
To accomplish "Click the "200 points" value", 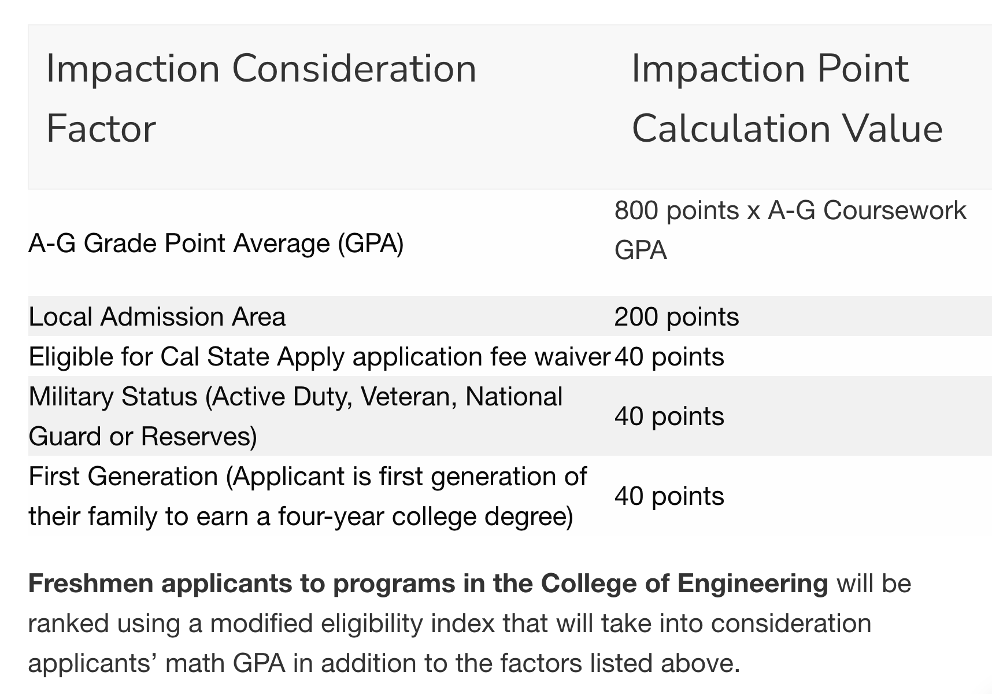I will [x=676, y=317].
